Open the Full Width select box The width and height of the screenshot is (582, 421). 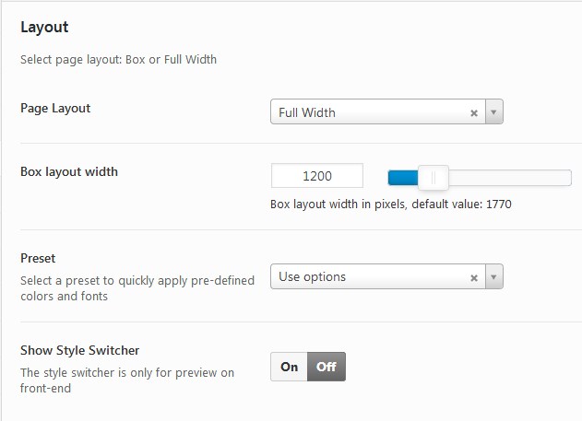(x=386, y=111)
